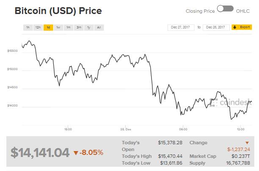
Task: Click the CoinDesk watermark logo
Action: [229, 102]
